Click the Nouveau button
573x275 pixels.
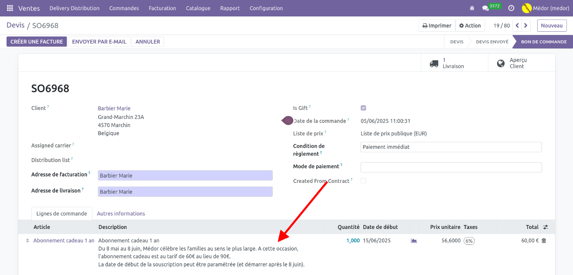click(552, 26)
